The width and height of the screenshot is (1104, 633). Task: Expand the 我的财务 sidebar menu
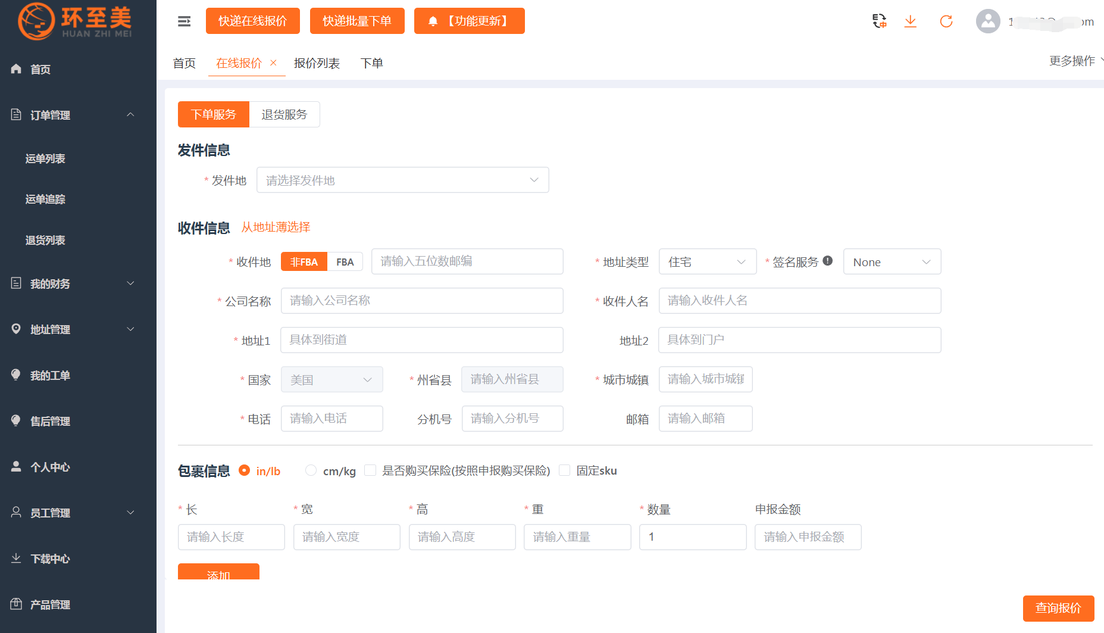130,283
